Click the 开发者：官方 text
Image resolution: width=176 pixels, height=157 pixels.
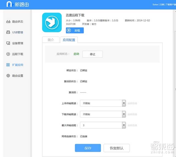point(89,24)
